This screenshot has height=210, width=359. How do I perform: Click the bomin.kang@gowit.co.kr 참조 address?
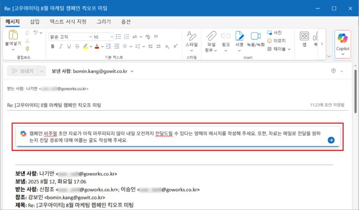(x=75, y=197)
